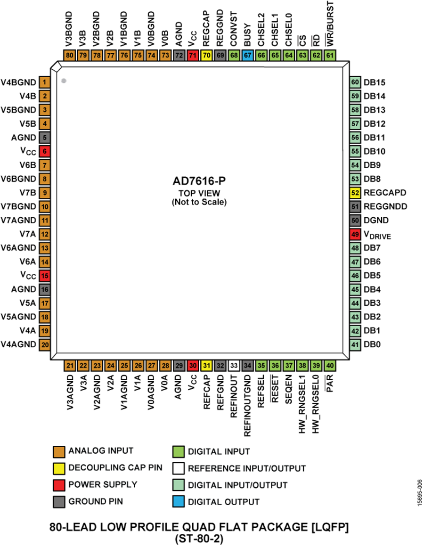Click green CONVST pin 68

click(x=234, y=55)
